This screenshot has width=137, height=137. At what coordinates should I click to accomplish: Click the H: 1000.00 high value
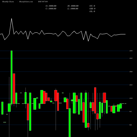[73, 6]
